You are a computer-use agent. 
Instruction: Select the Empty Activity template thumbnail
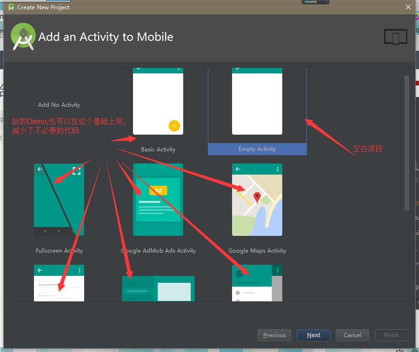coord(257,101)
